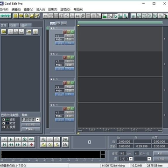The image size is (168, 168).
Task: Open the 调 key dropdown showing (无)
Action: pyautogui.click(x=131, y=159)
